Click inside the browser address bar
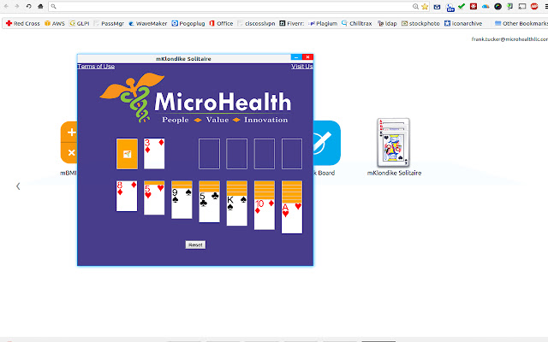The height and width of the screenshot is (342, 548). (230, 6)
